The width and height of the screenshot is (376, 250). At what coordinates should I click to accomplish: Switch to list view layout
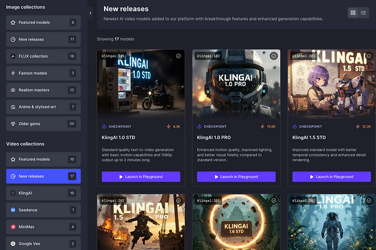coord(363,13)
